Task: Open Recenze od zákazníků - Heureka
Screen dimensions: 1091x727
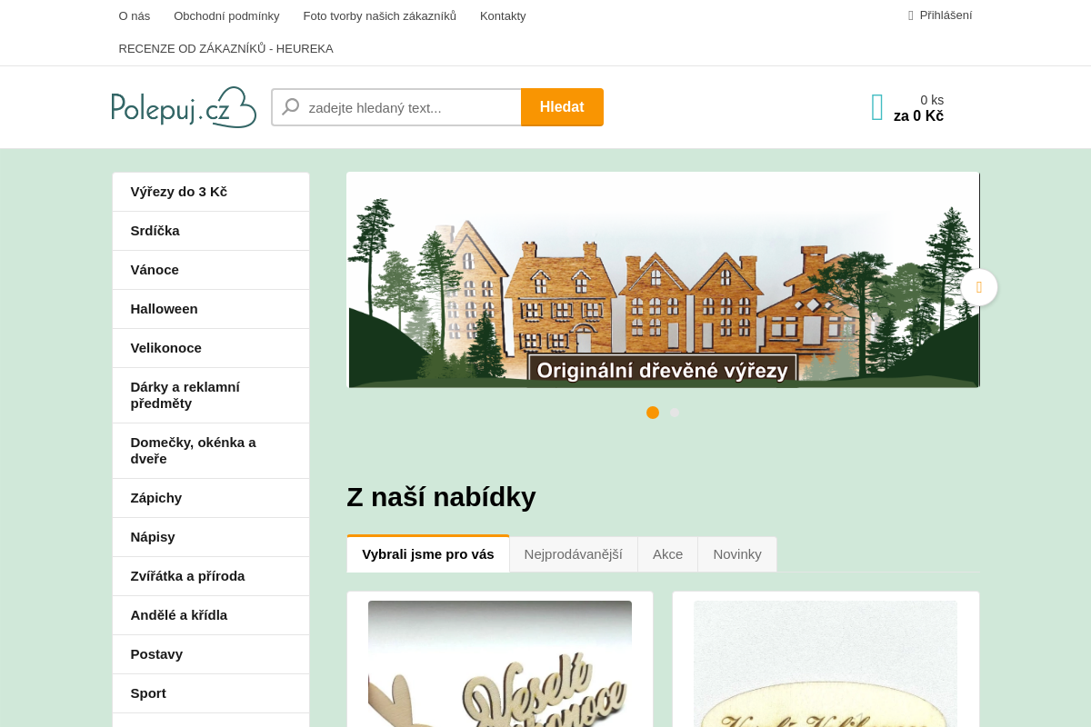Action: 226,48
